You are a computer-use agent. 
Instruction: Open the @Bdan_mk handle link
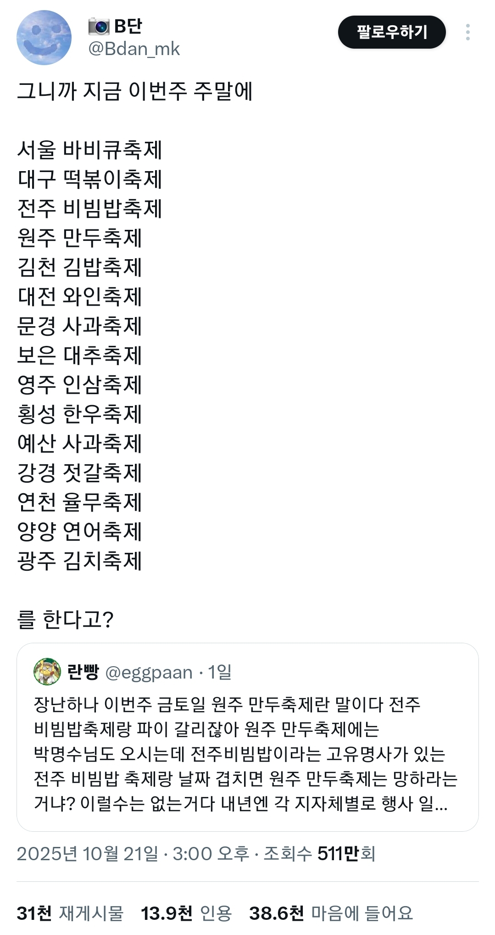pos(134,49)
